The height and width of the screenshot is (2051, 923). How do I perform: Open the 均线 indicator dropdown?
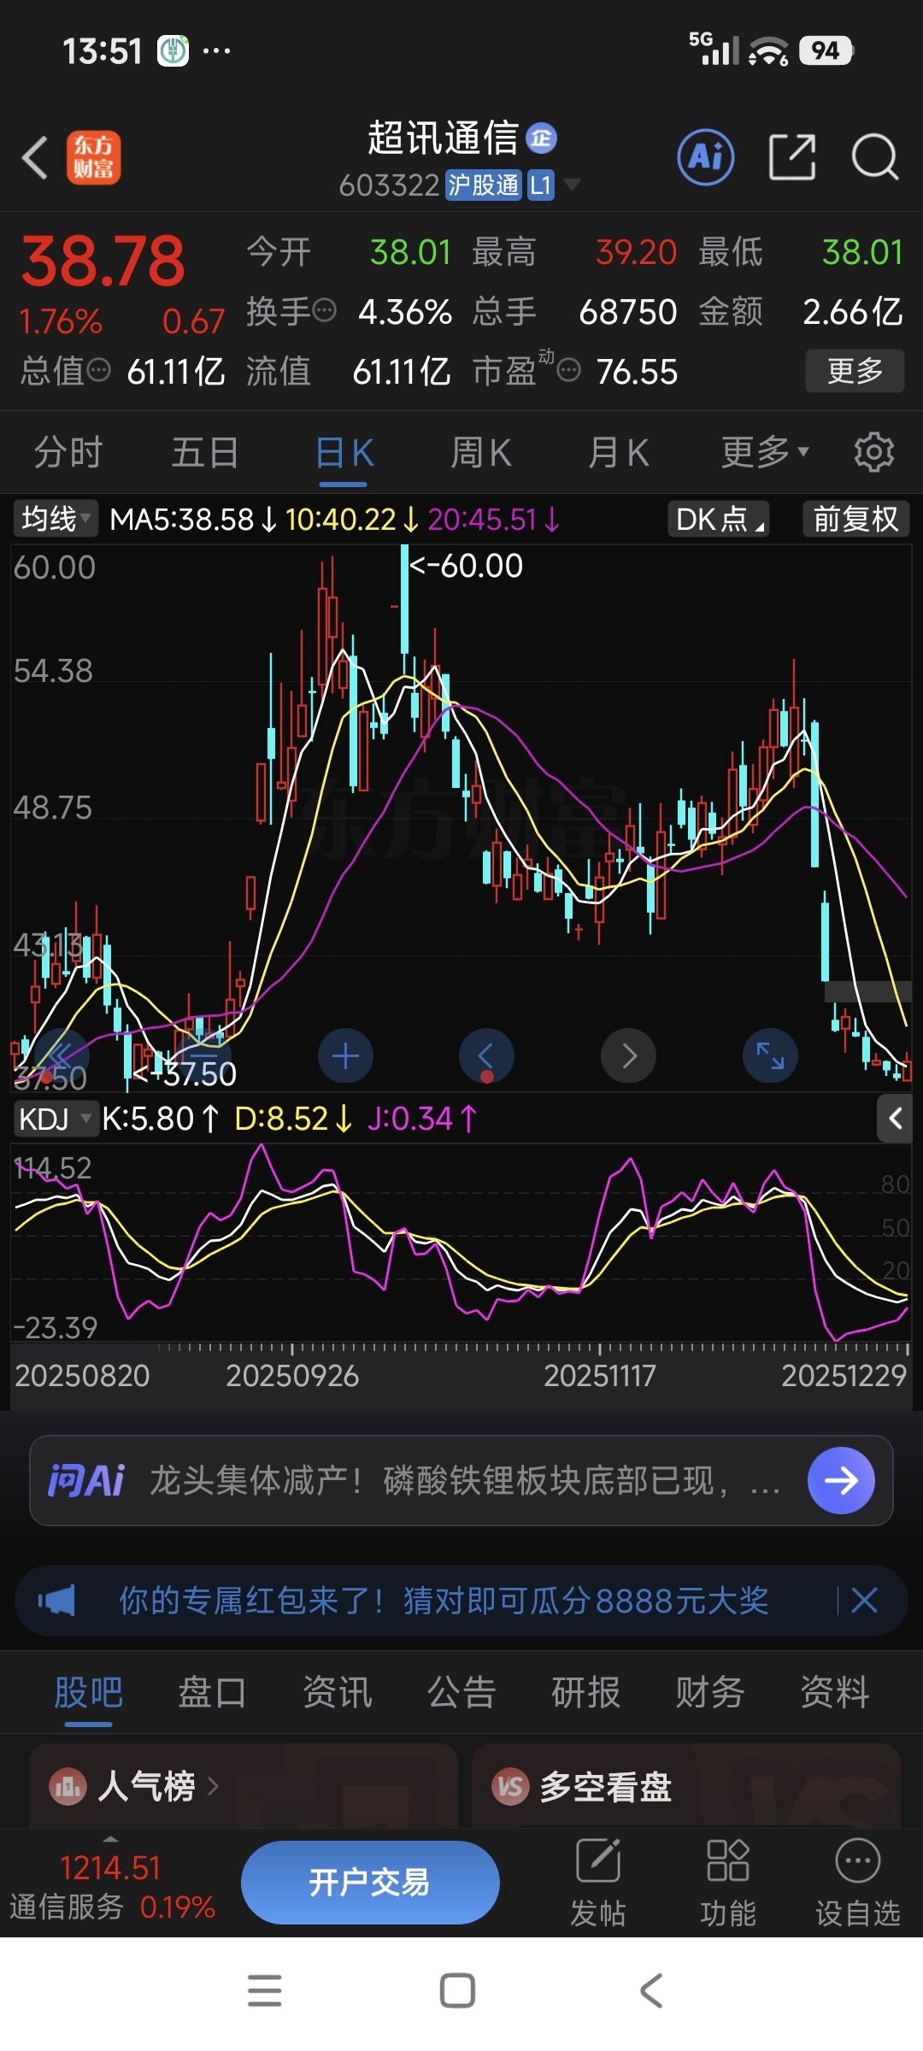click(x=56, y=519)
